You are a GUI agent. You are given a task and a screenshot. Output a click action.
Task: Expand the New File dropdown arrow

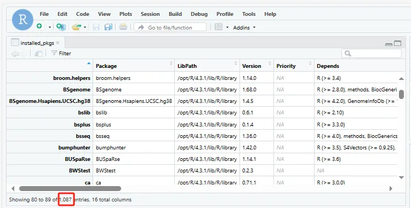coord(49,27)
